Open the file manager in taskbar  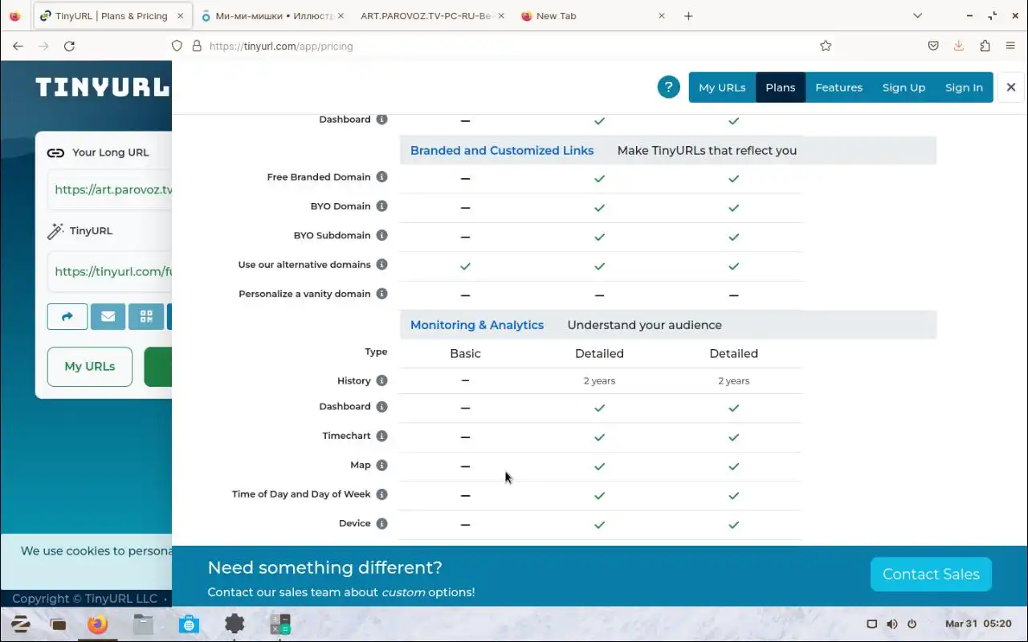143,624
